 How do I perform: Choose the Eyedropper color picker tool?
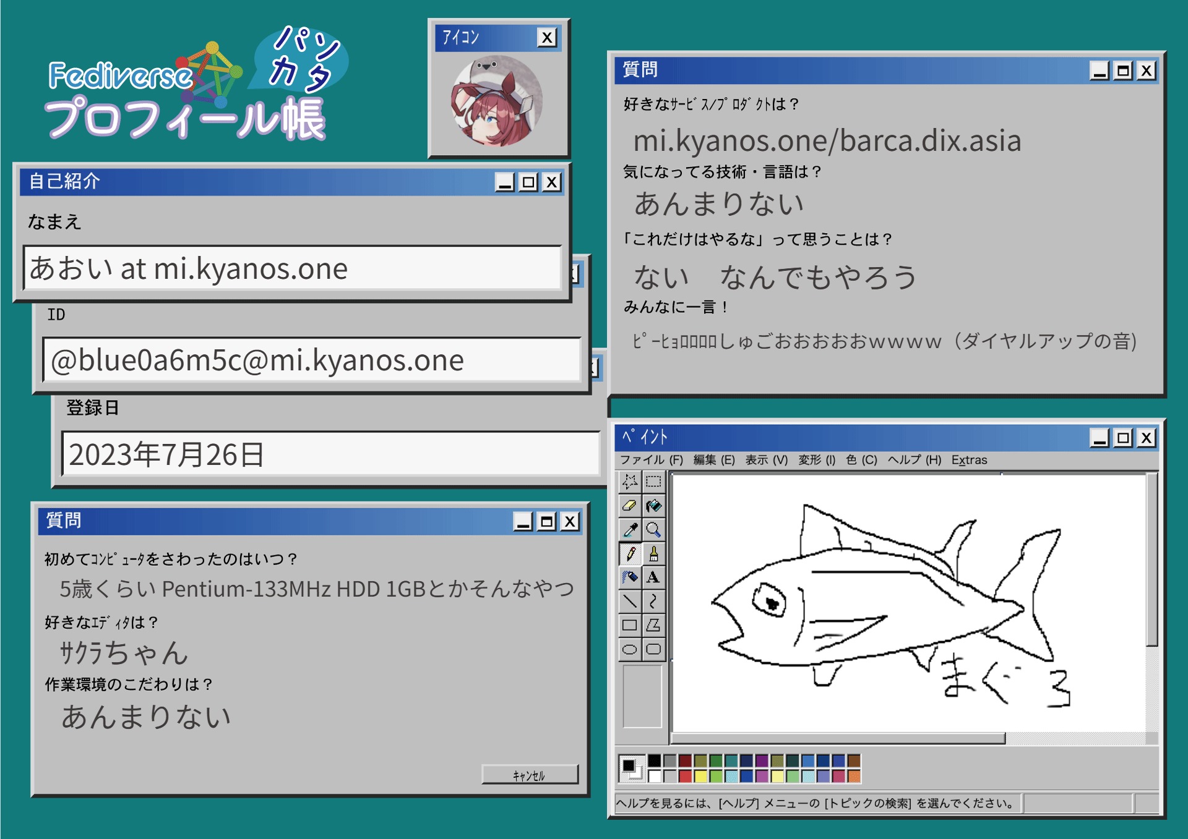629,530
